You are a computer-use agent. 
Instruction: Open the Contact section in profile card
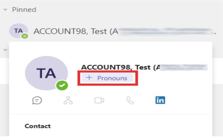38,126
